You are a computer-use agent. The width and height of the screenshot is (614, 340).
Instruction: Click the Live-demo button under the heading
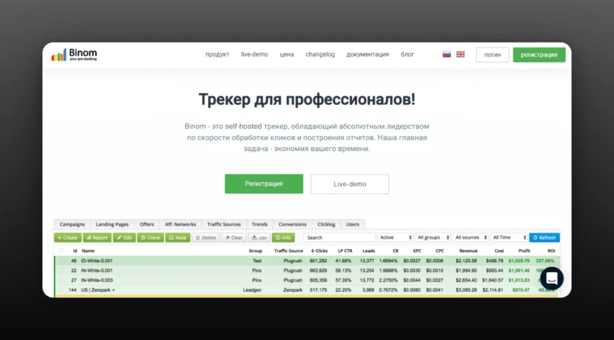(x=350, y=184)
